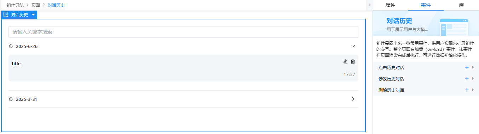
Task: Go to 组件导航 in the breadcrumb
Action: (x=16, y=5)
